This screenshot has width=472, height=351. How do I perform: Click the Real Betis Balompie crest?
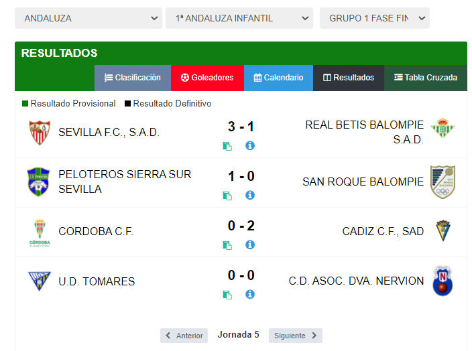(x=442, y=128)
